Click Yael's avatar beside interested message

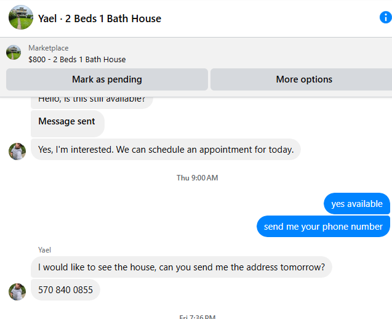[17, 151]
